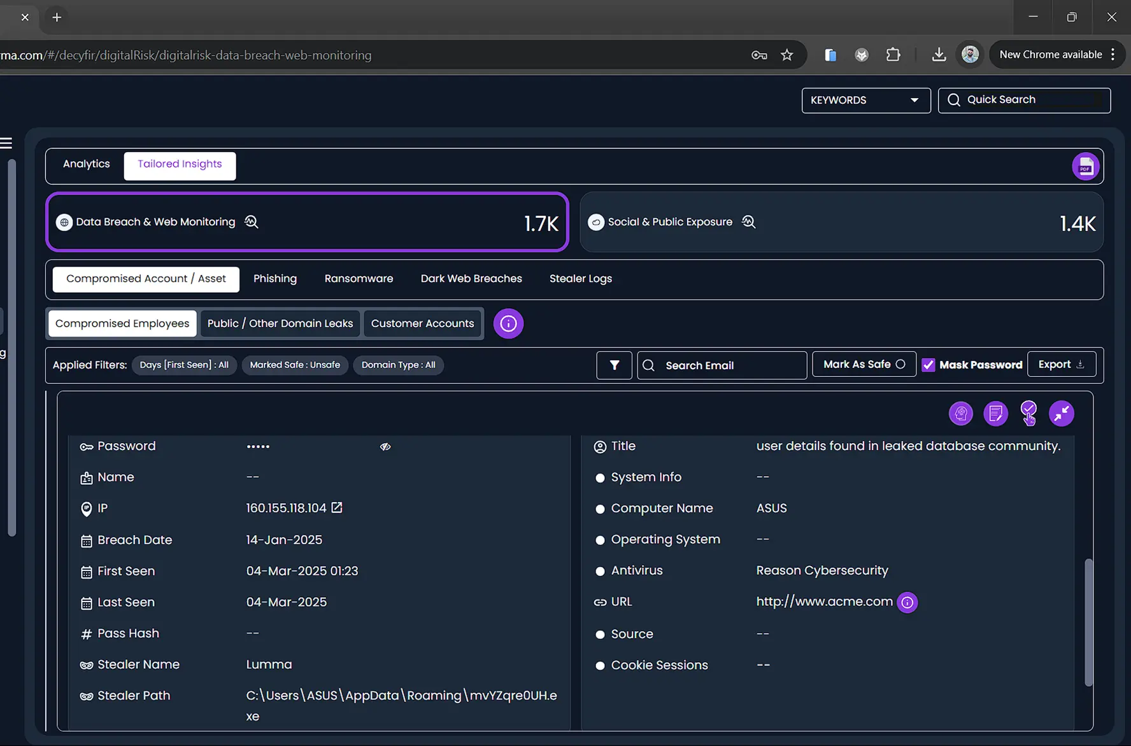Screen dimensions: 1131x746
Task: Expand the KEYWORDS dropdown
Action: tap(865, 101)
